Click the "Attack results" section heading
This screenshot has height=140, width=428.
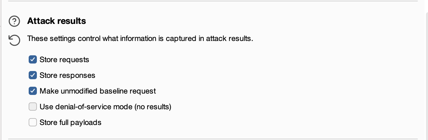tap(57, 21)
